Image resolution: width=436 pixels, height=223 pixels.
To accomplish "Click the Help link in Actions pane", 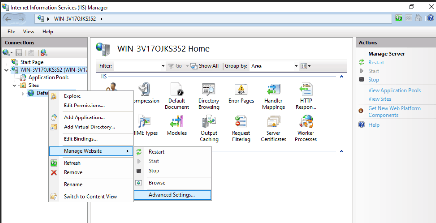I will (x=374, y=125).
